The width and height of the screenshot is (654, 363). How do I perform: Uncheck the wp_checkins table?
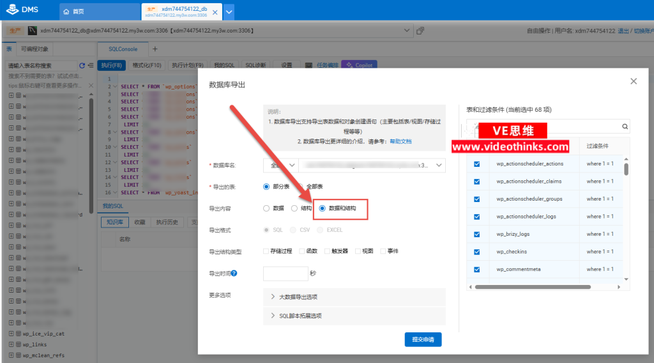(x=476, y=252)
